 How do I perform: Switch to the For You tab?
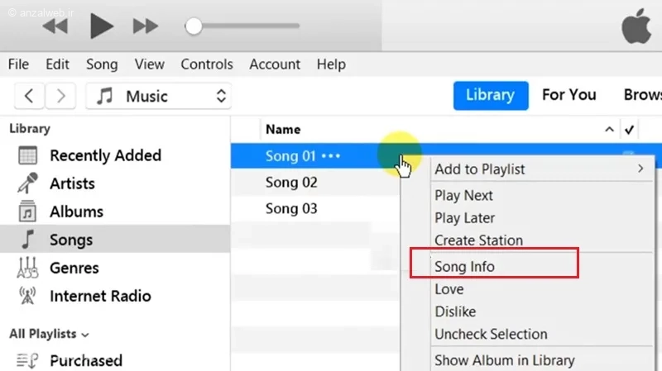click(569, 95)
